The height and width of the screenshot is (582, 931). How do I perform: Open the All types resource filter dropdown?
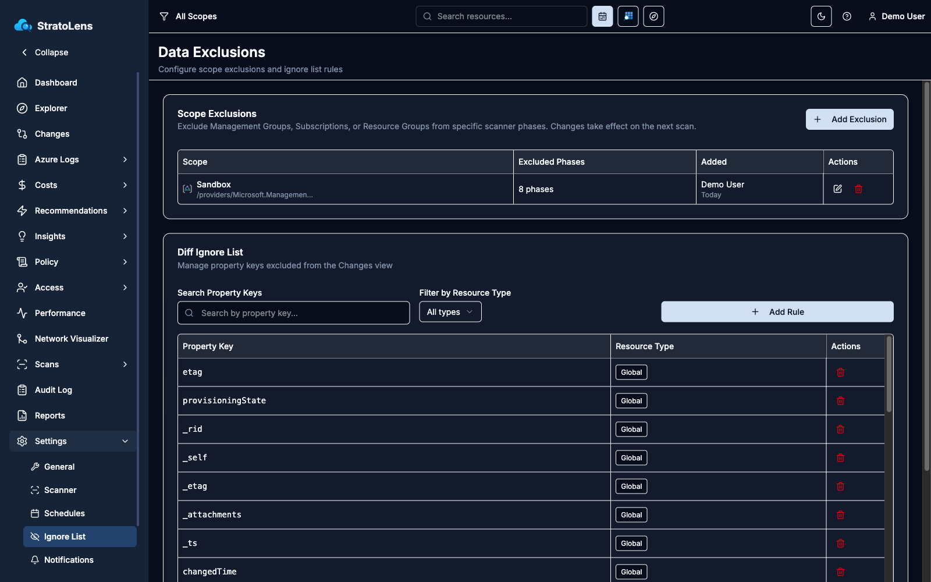click(x=450, y=312)
